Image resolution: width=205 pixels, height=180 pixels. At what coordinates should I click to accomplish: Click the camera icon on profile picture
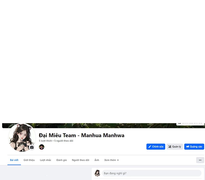click(x=32, y=147)
